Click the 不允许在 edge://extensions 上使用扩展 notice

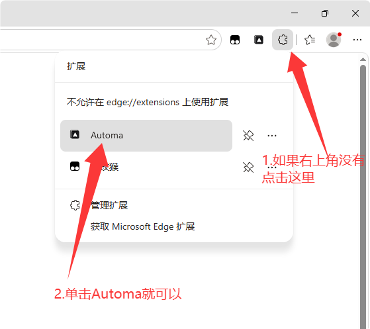(x=148, y=102)
